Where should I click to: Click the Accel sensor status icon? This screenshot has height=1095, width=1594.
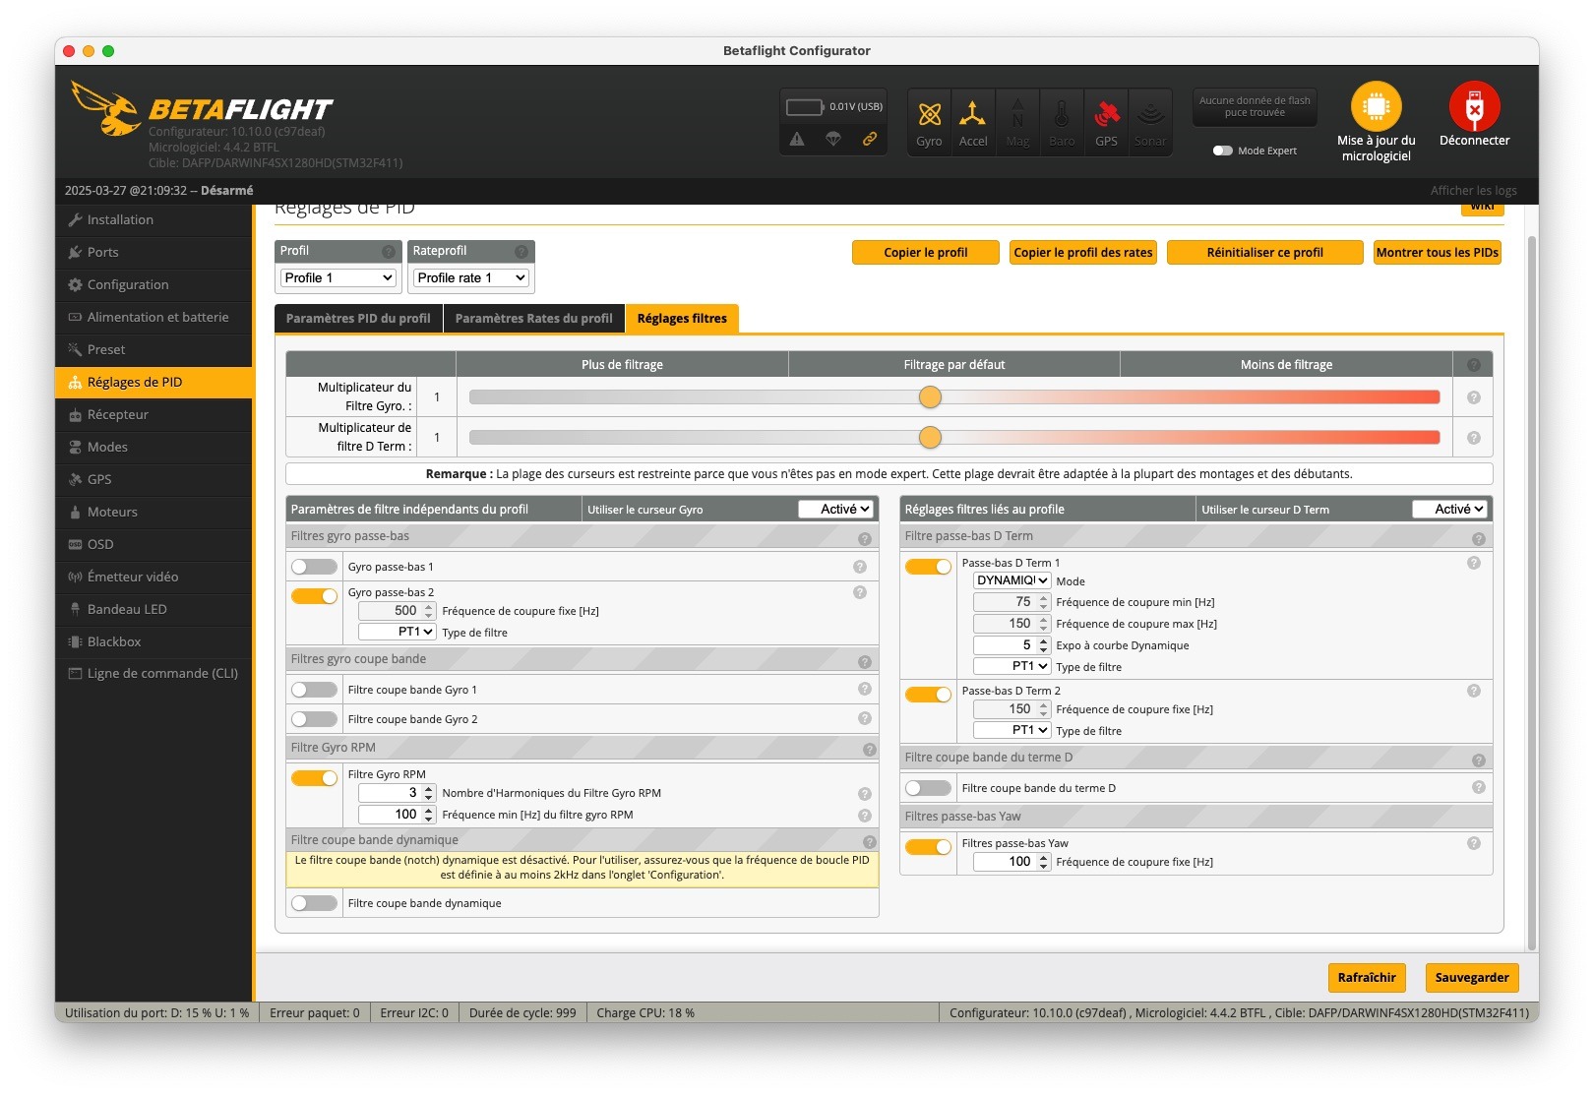coord(972,122)
